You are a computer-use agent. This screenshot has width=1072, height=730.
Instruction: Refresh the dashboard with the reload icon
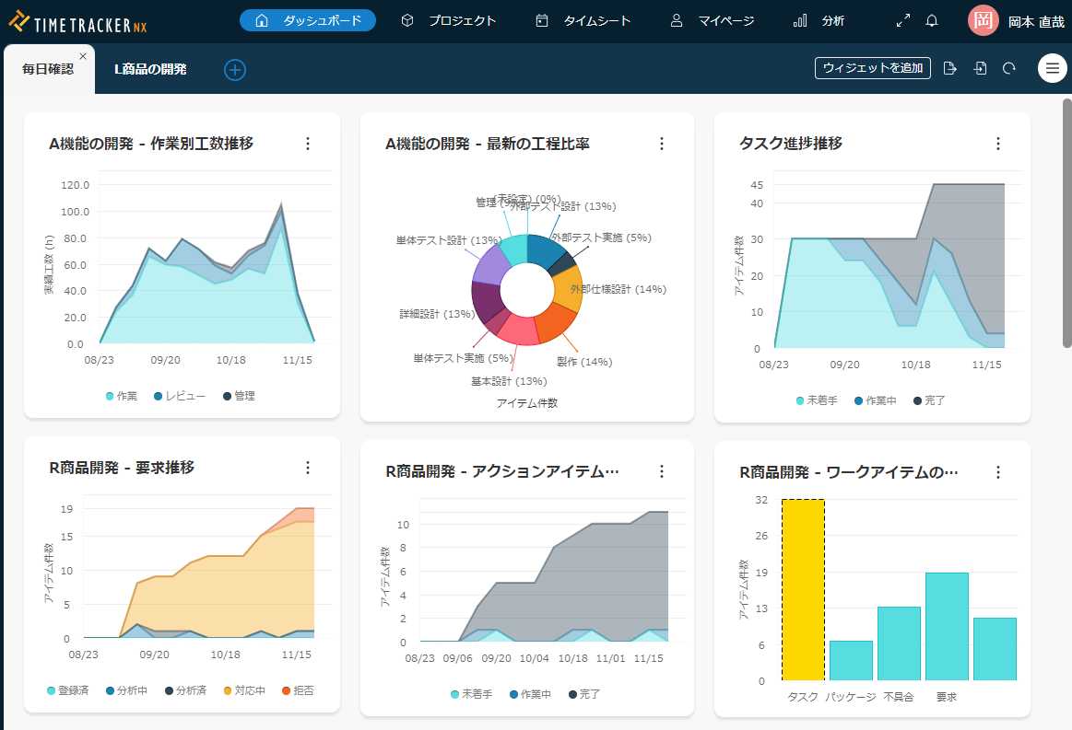point(1009,68)
